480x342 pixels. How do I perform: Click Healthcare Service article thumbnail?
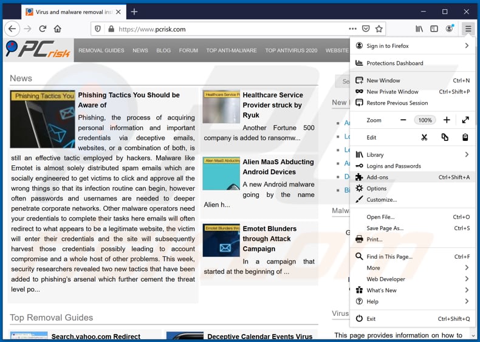[x=221, y=107]
